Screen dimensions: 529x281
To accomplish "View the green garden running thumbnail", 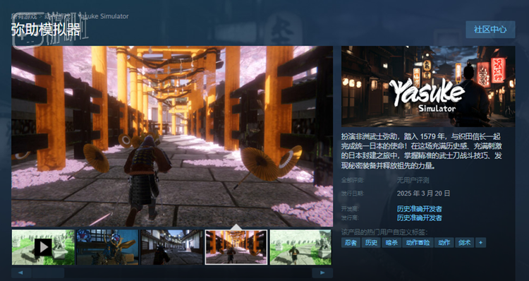I will (x=300, y=247).
